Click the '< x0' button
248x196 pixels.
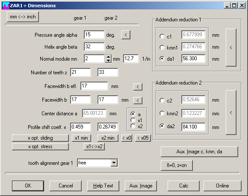point(127,138)
